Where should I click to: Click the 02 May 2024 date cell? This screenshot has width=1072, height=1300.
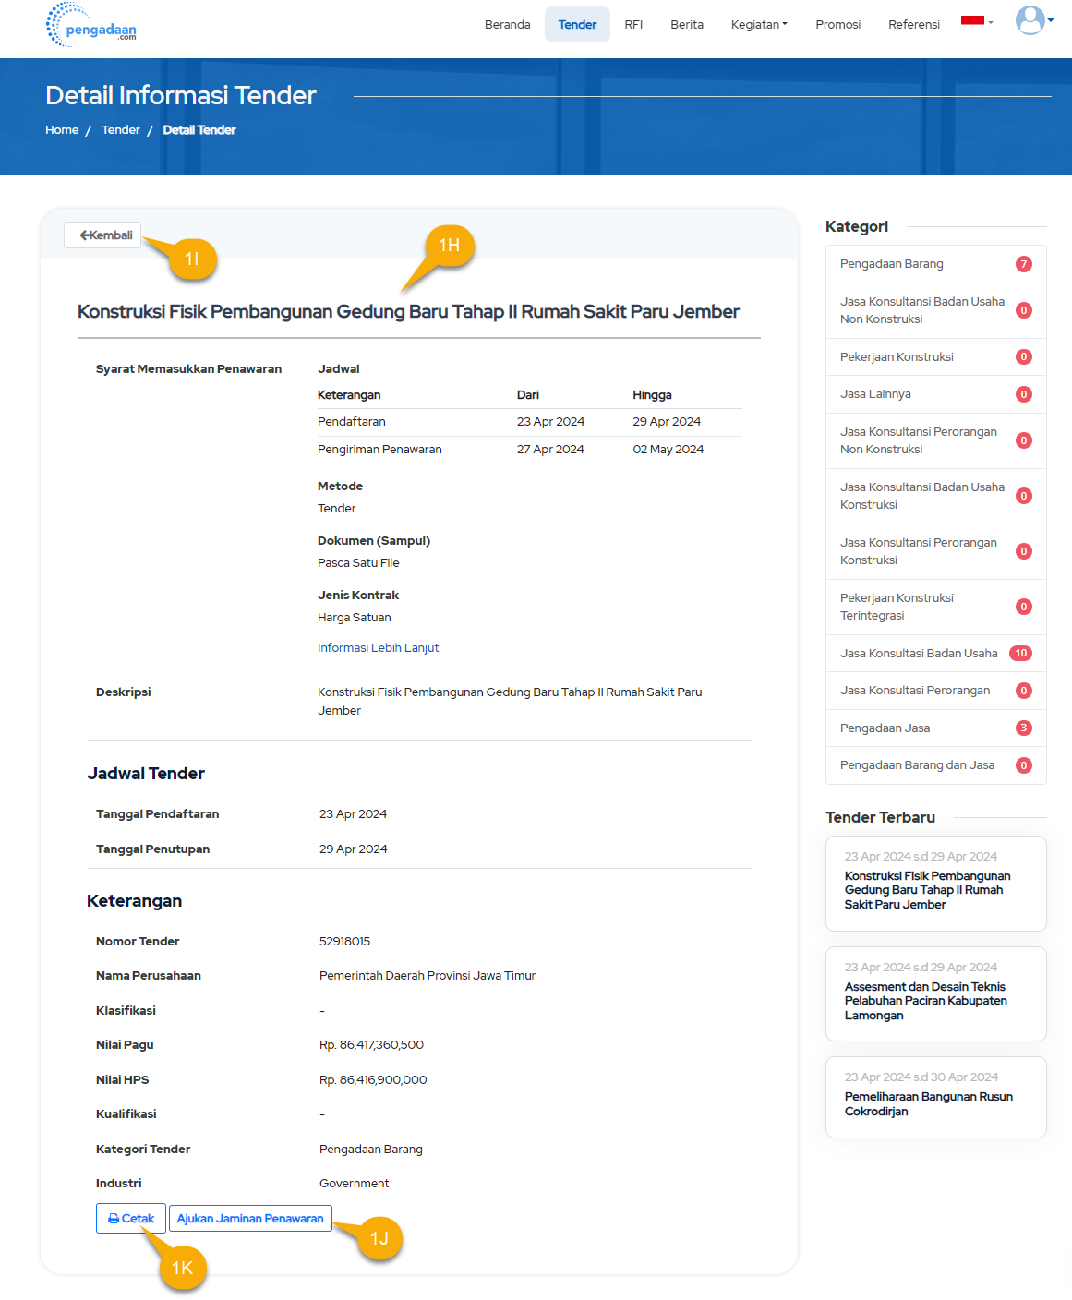(668, 450)
